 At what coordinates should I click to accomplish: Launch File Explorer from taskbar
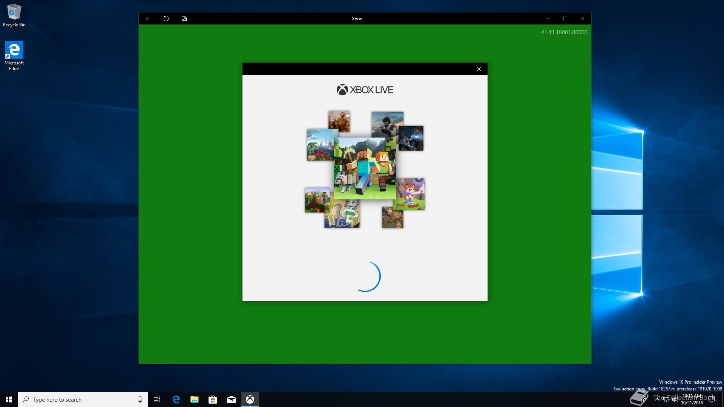coord(194,399)
